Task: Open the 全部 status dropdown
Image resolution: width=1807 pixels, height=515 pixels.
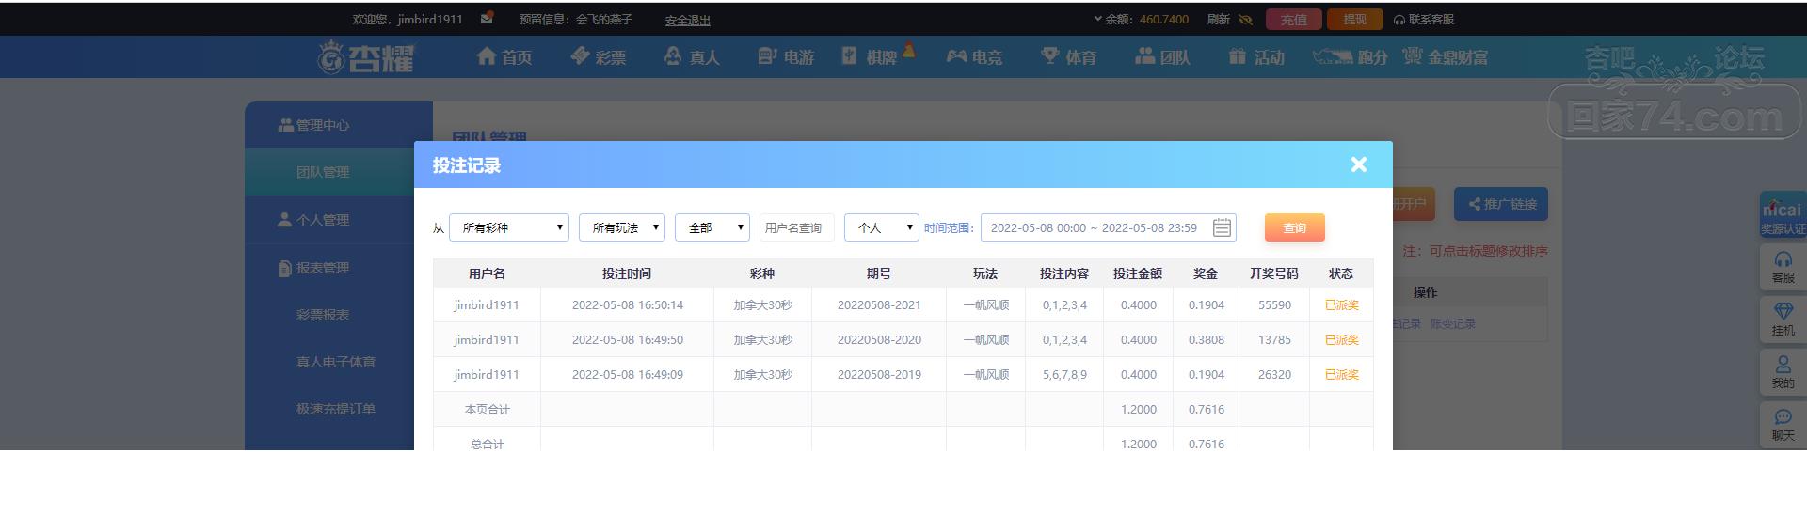Action: click(x=712, y=227)
